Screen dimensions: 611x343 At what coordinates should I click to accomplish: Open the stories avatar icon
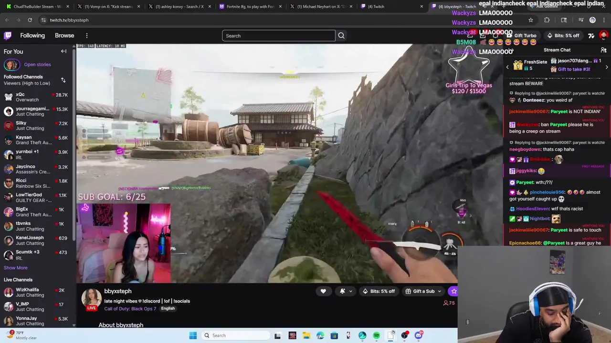tap(12, 64)
